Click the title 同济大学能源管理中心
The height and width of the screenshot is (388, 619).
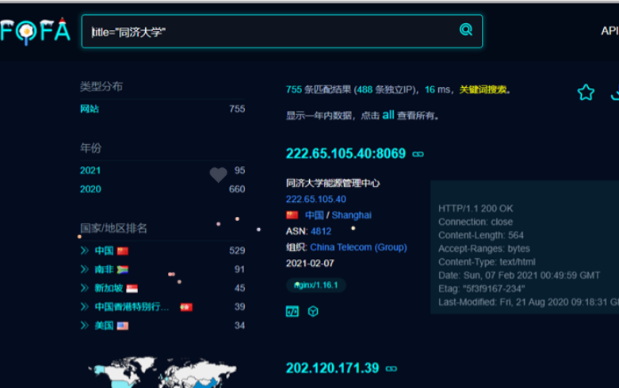333,183
